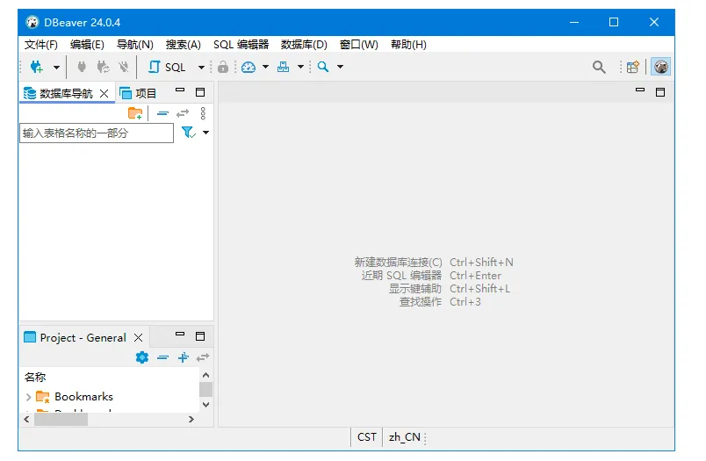Open the 文件(F) menu
The image size is (706, 461).
tap(41, 45)
